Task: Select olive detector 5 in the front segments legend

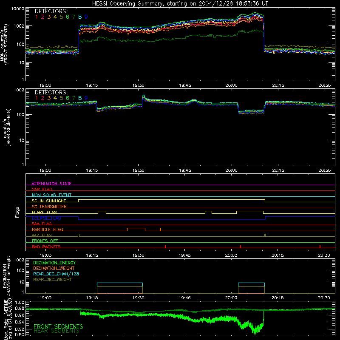Action: pos(61,17)
